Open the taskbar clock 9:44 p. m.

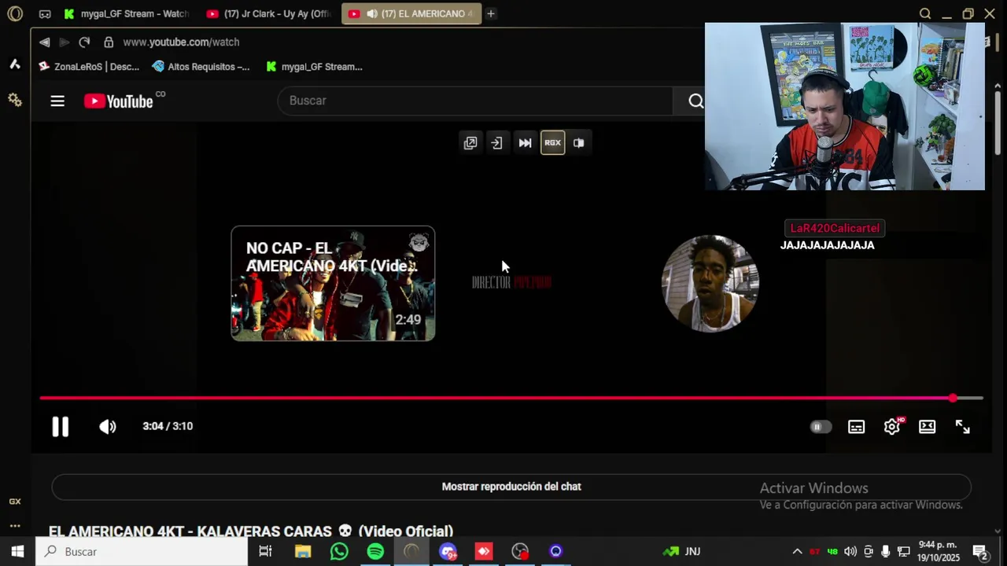point(939,551)
